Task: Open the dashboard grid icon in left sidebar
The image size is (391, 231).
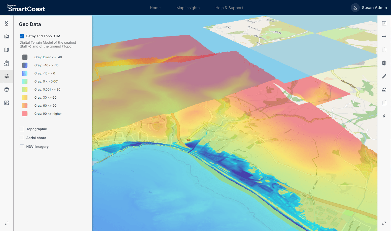Action: (x=7, y=103)
